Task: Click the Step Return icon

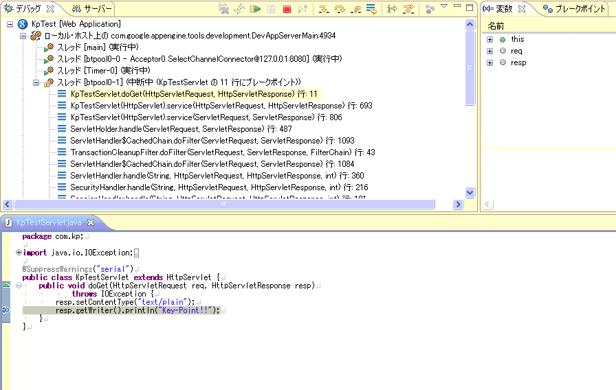Action: (355, 9)
